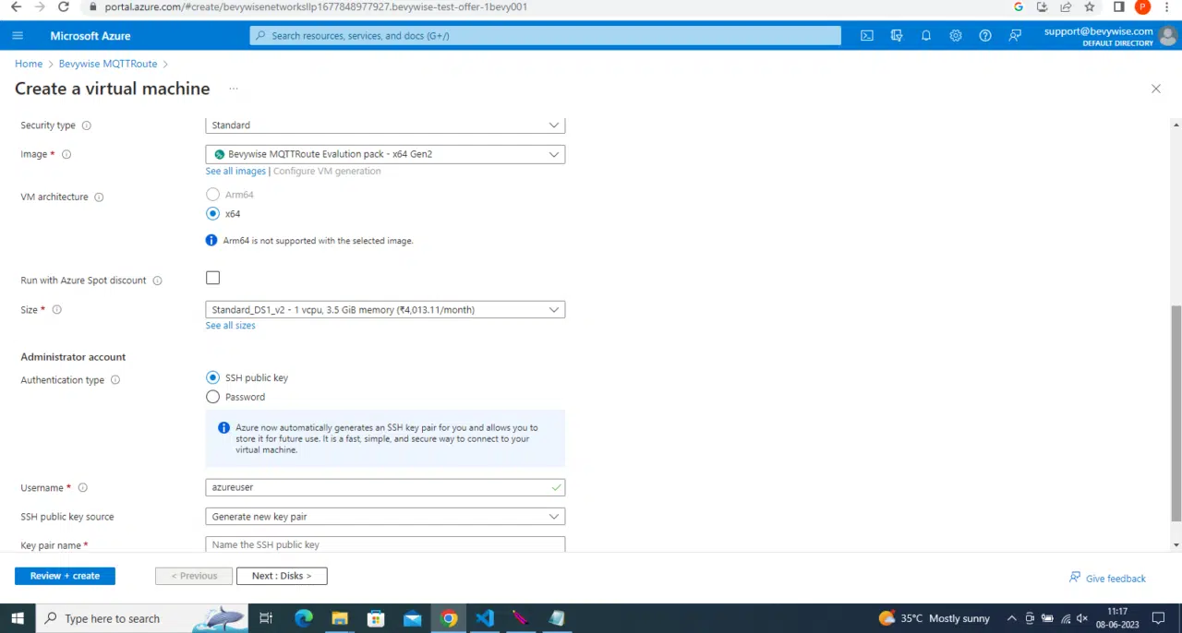Image resolution: width=1182 pixels, height=633 pixels.
Task: Open Windows Start menu
Action: pos(18,618)
